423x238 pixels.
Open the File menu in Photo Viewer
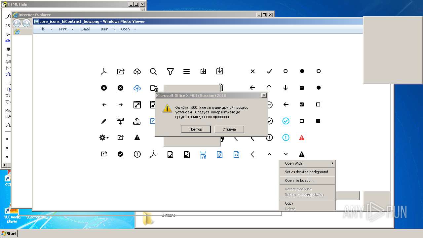tap(42, 29)
